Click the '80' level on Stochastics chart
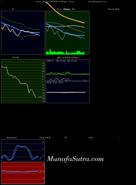Viewport: 136px width, 185px height. click(x=43, y=142)
